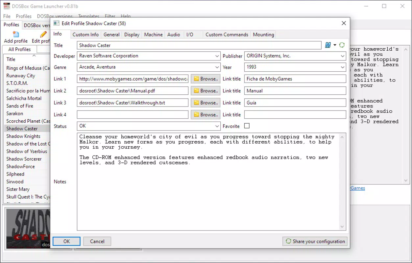This screenshot has width=412, height=263.
Task: Click the Cancel button
Action: (97, 241)
